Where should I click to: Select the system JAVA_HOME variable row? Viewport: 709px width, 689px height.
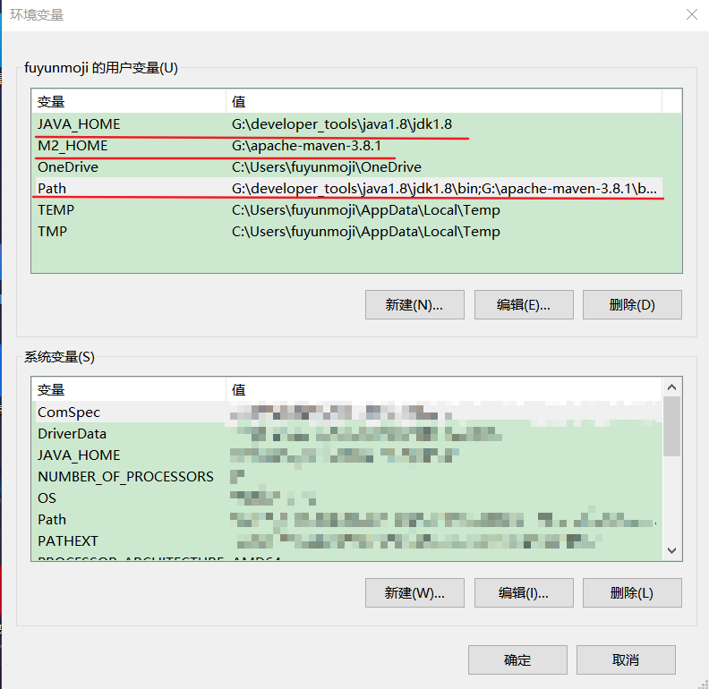pyautogui.click(x=347, y=455)
